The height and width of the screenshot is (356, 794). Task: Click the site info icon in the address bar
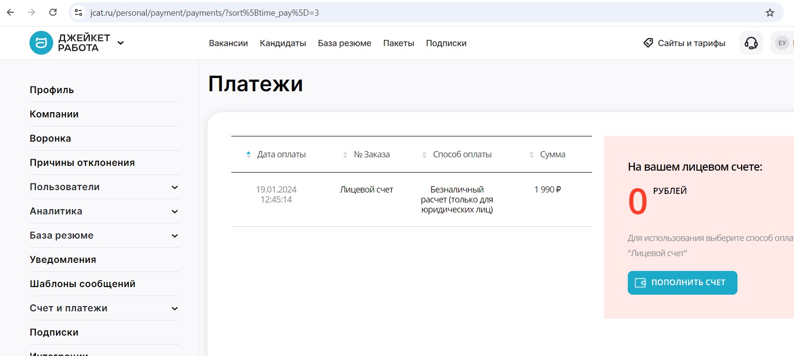[x=79, y=13]
